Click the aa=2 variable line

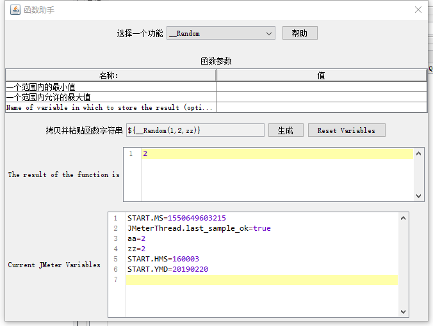(136, 238)
